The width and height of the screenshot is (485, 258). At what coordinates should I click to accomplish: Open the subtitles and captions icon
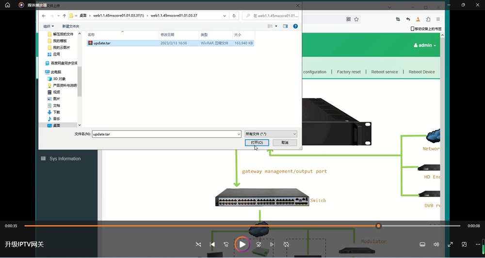(422, 244)
